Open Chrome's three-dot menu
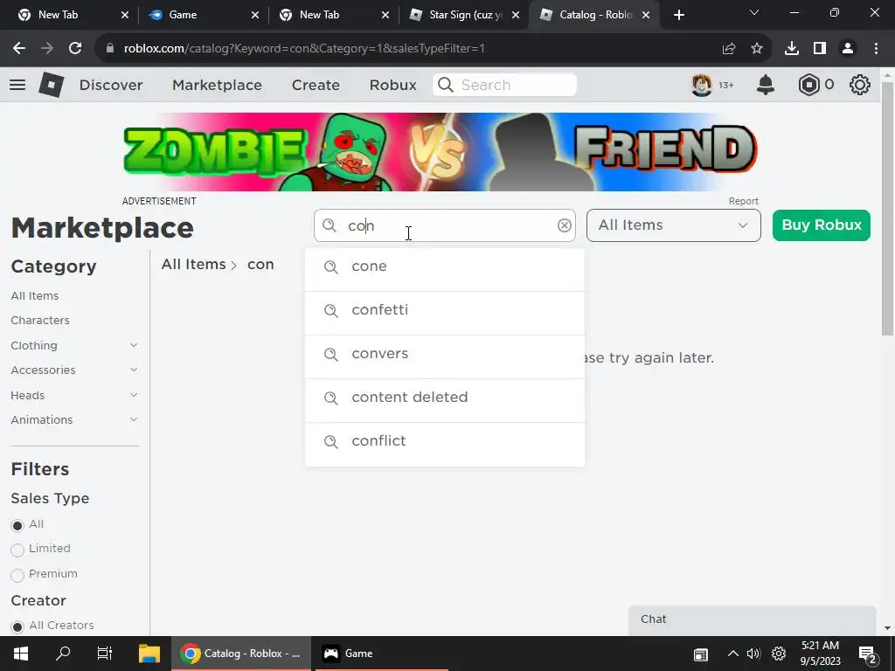The width and height of the screenshot is (895, 671). click(x=876, y=49)
